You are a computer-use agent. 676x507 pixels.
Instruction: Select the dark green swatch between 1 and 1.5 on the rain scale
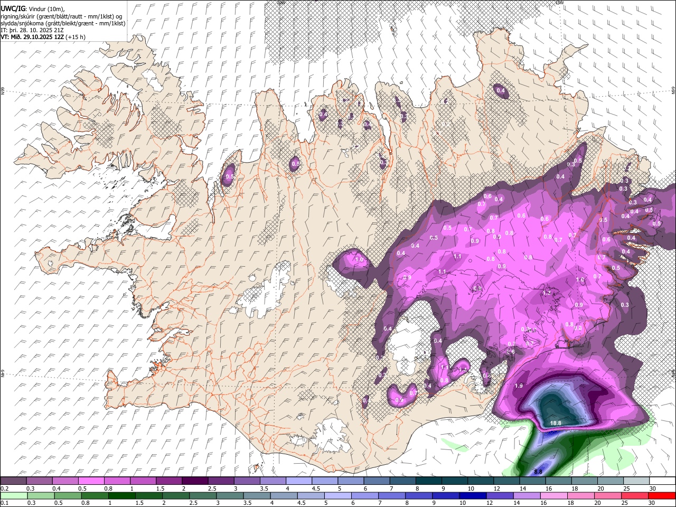click(121, 495)
